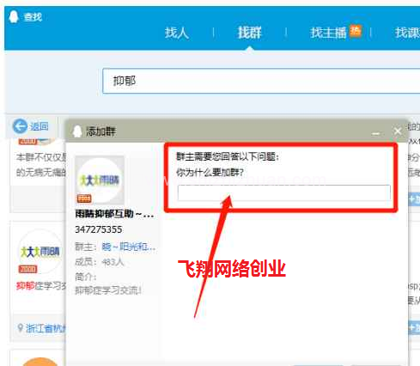
Task: Click the 雨晴 group avatar in the dialog
Action: (x=100, y=180)
